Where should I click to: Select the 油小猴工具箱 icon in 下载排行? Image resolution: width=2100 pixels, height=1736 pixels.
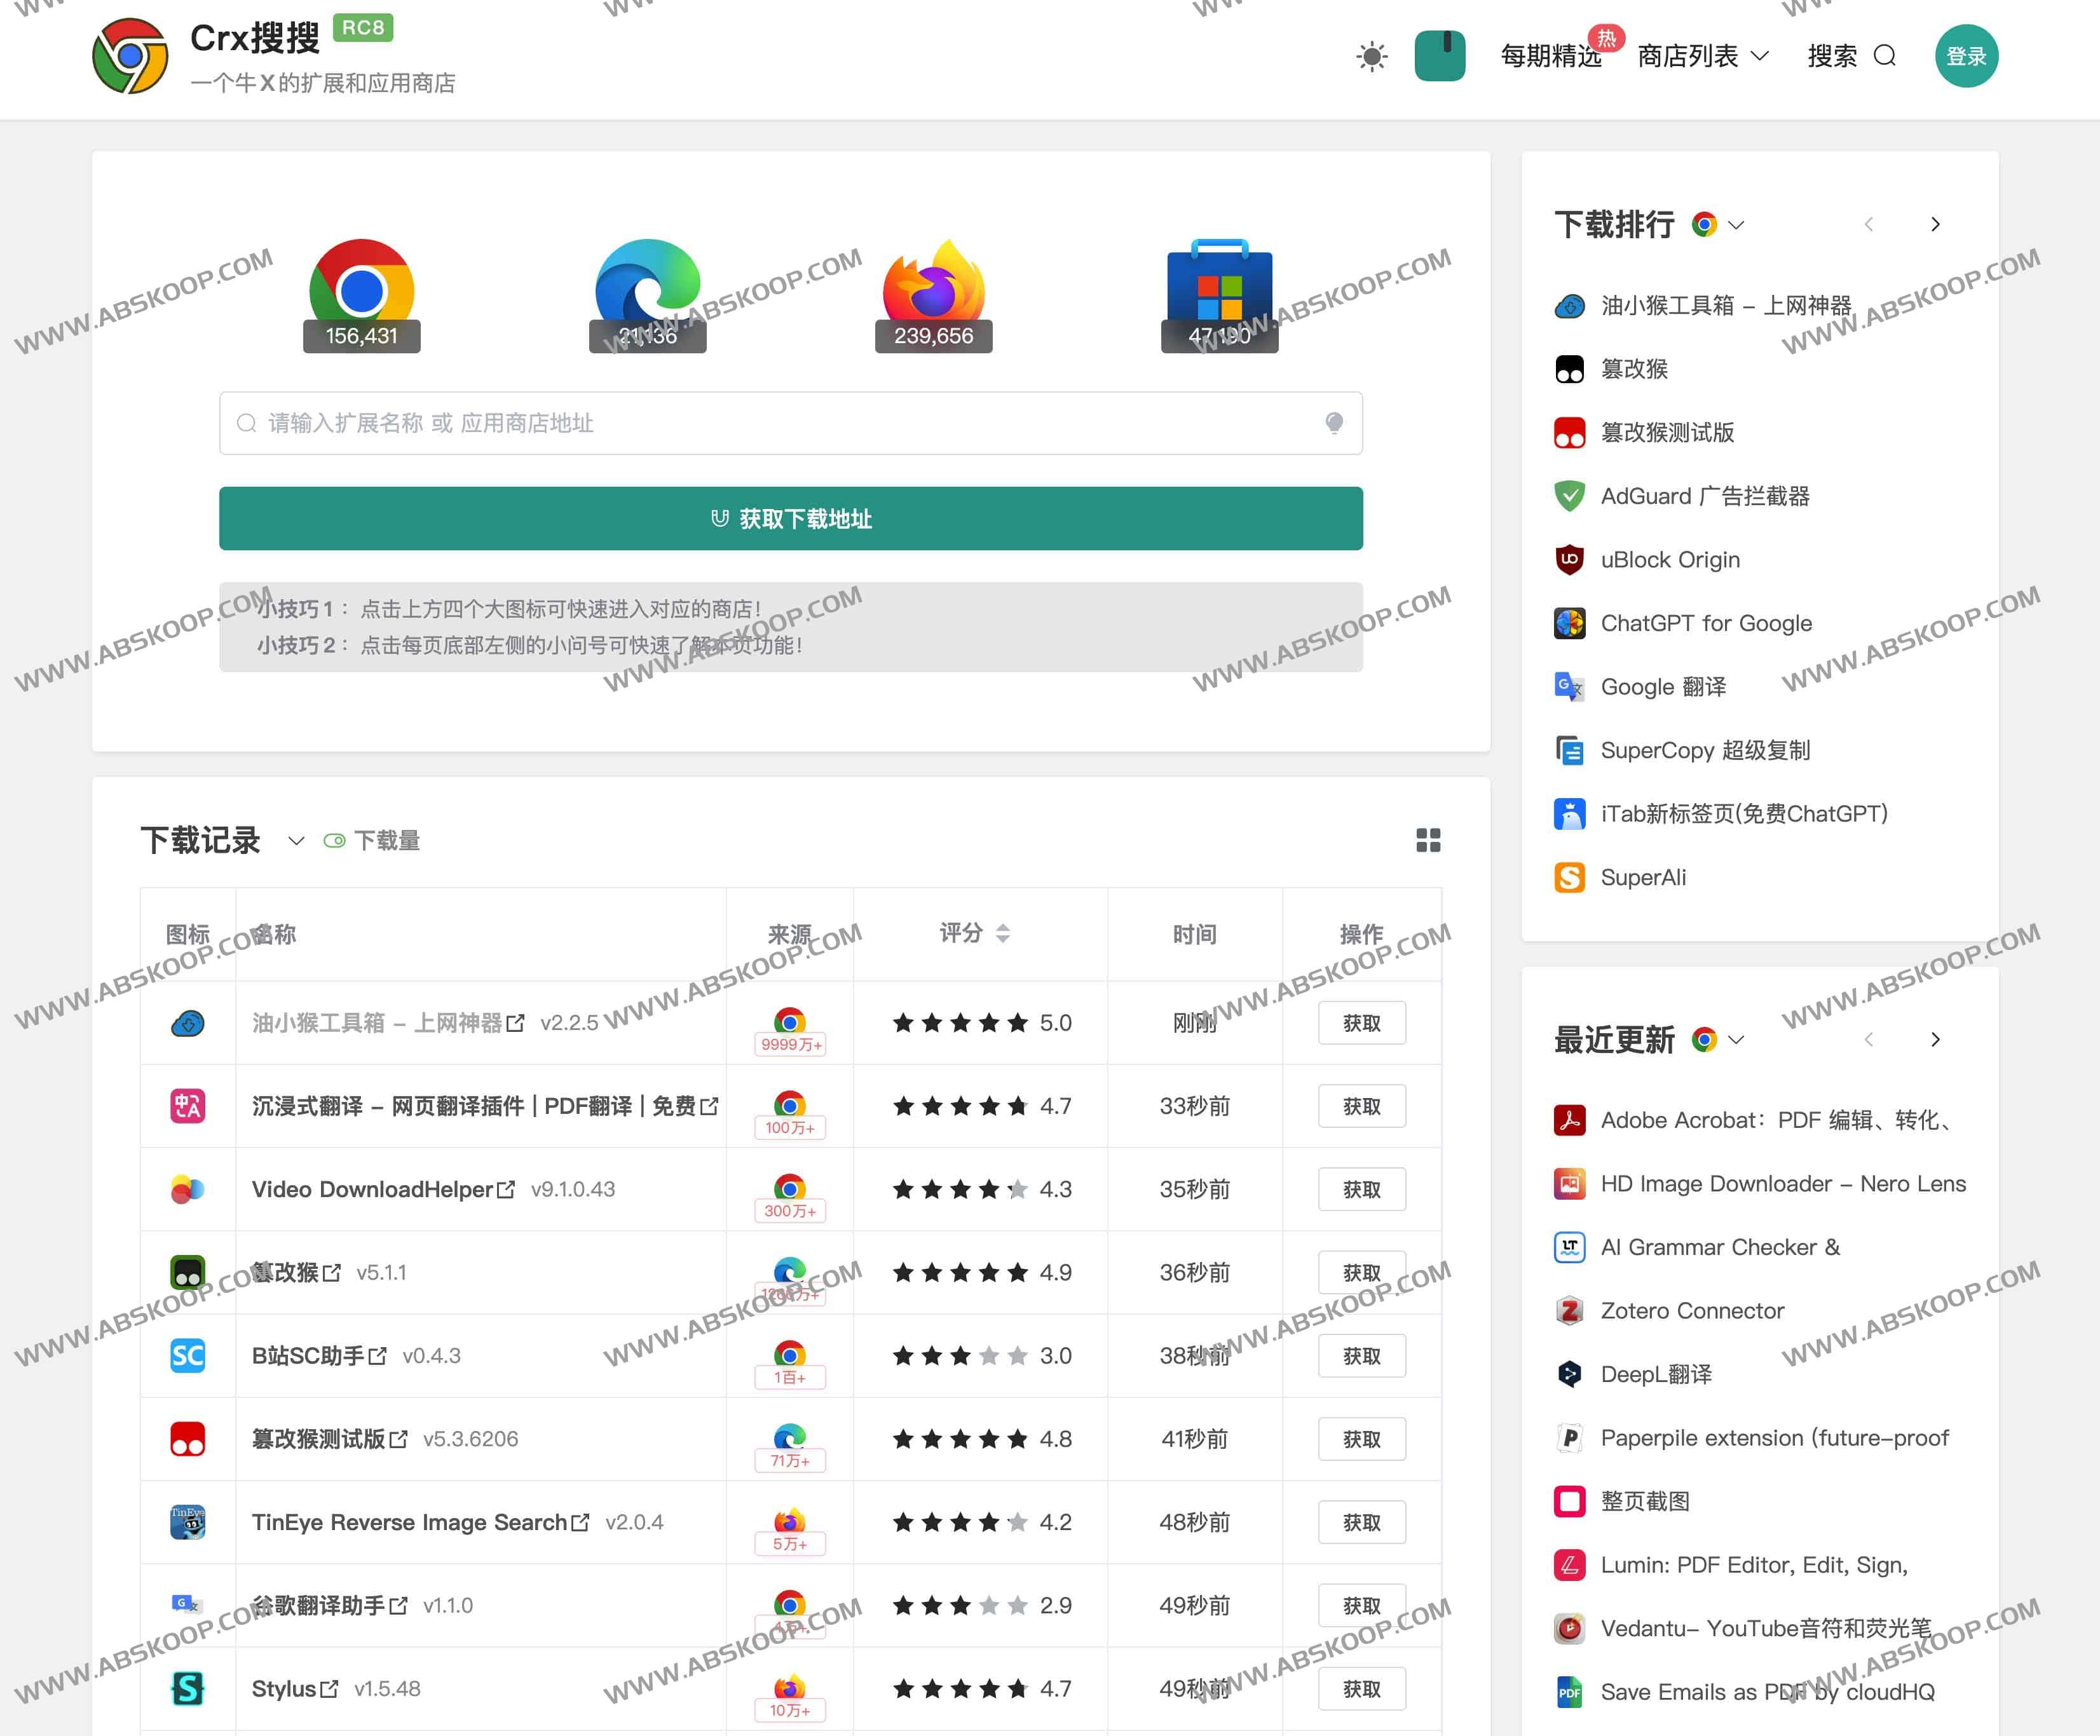coord(1569,306)
